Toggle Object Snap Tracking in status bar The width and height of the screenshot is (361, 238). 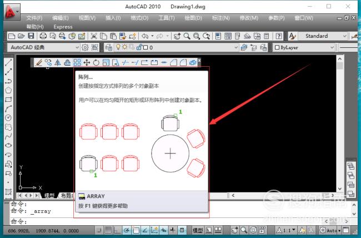pos(145,230)
